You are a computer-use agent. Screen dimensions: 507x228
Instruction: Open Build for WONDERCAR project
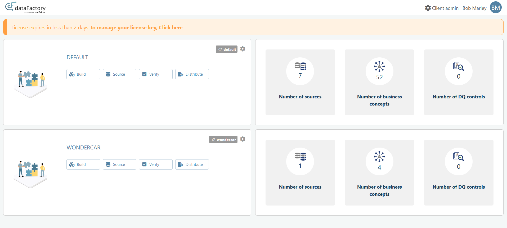tap(83, 165)
